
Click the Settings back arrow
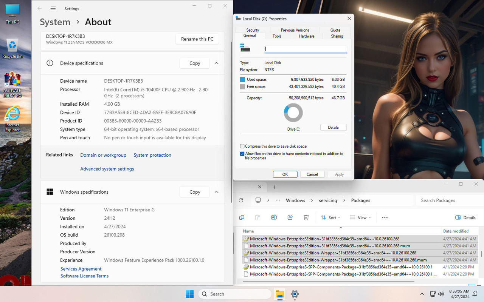(40, 8)
